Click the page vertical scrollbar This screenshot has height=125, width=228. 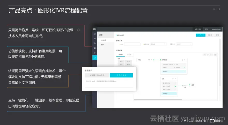tap(220, 62)
